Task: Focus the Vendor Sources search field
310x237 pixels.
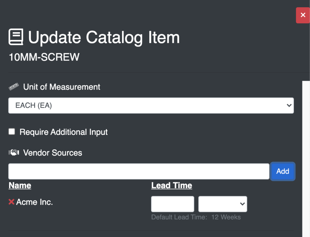Action: coord(139,171)
